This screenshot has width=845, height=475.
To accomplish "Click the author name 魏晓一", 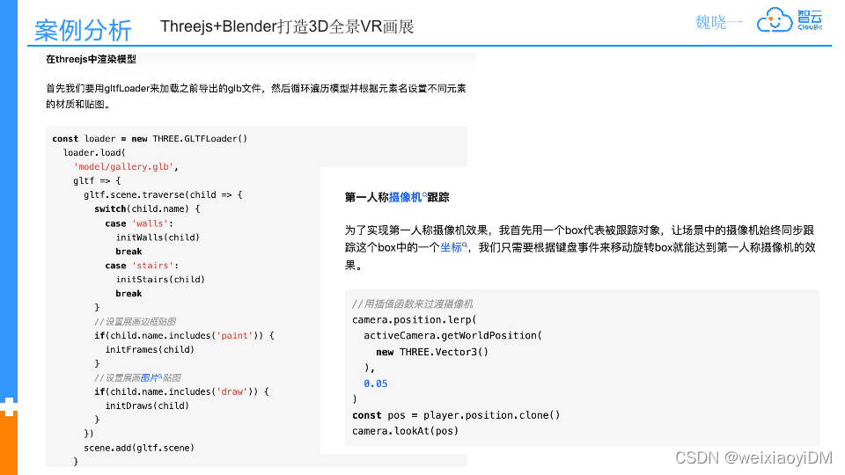I will coord(718,22).
